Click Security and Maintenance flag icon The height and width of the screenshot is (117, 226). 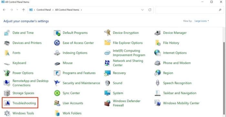[57, 83]
